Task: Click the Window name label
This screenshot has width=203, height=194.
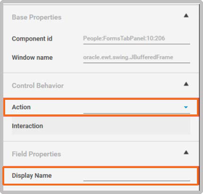Action: pyautogui.click(x=32, y=57)
